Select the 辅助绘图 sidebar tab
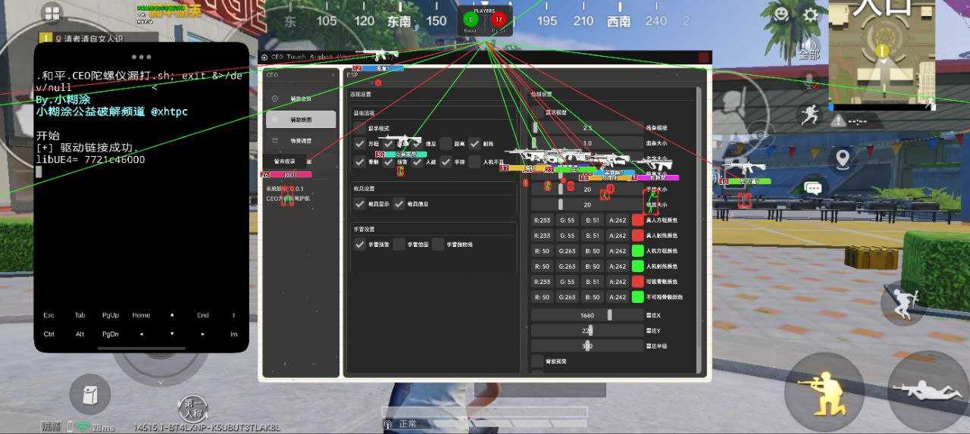The width and height of the screenshot is (970, 434). 300,120
